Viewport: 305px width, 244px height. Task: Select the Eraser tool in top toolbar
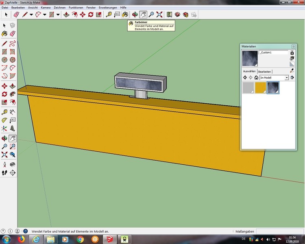[16, 15]
